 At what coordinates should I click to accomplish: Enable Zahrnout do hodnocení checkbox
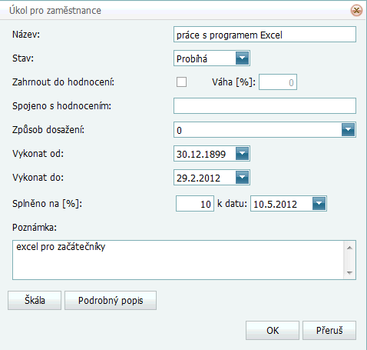coord(181,82)
